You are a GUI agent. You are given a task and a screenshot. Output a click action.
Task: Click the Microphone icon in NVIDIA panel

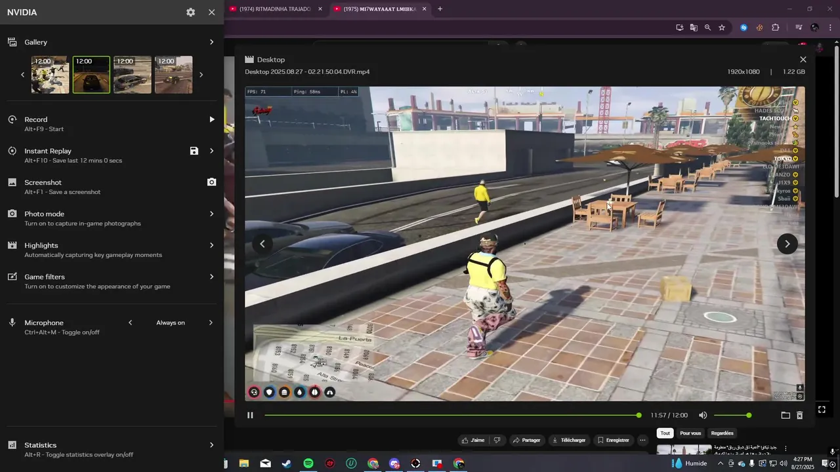(12, 323)
